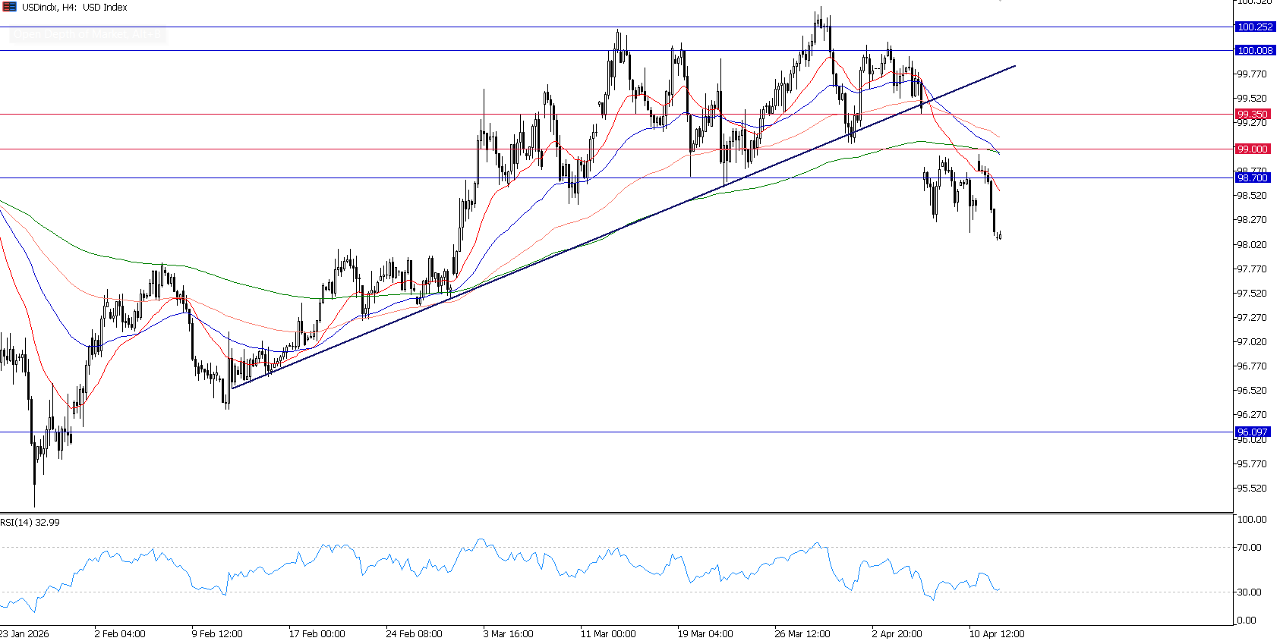Select the 100.252 price level label

(1254, 27)
